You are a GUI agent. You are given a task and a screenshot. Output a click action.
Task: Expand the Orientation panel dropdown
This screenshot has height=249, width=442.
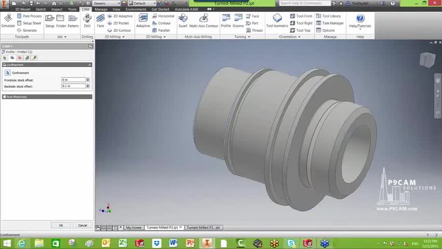pos(289,37)
